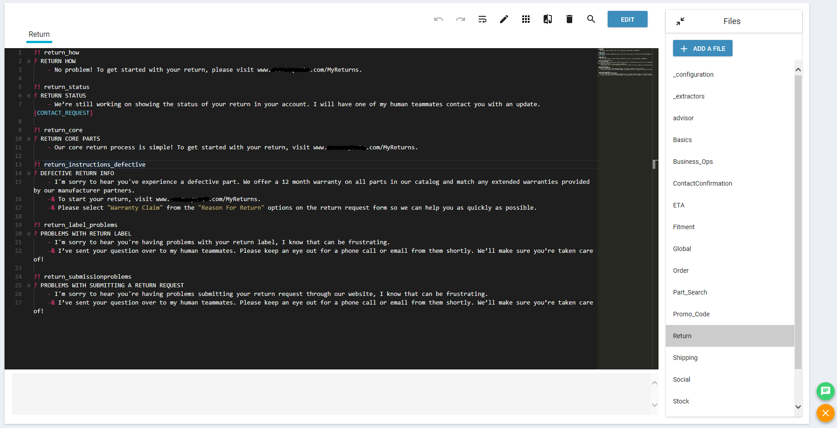Open the Global file

[x=730, y=249]
